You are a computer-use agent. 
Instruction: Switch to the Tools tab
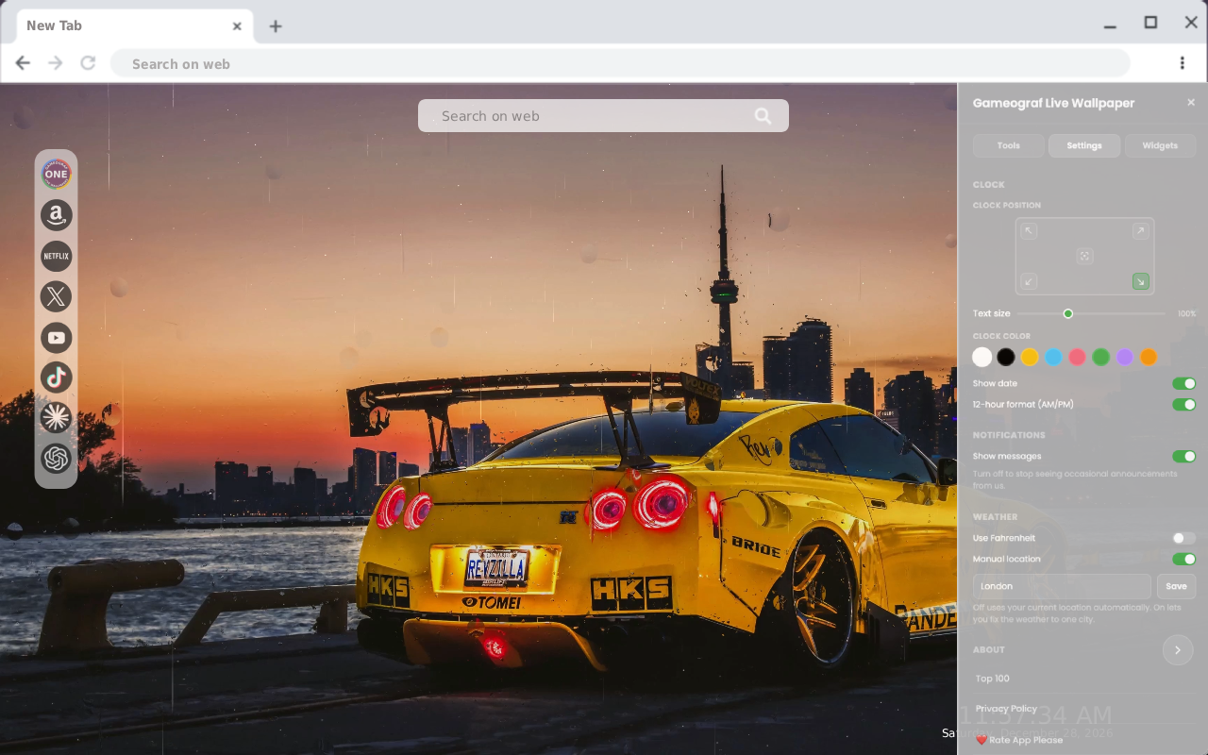[1009, 145]
